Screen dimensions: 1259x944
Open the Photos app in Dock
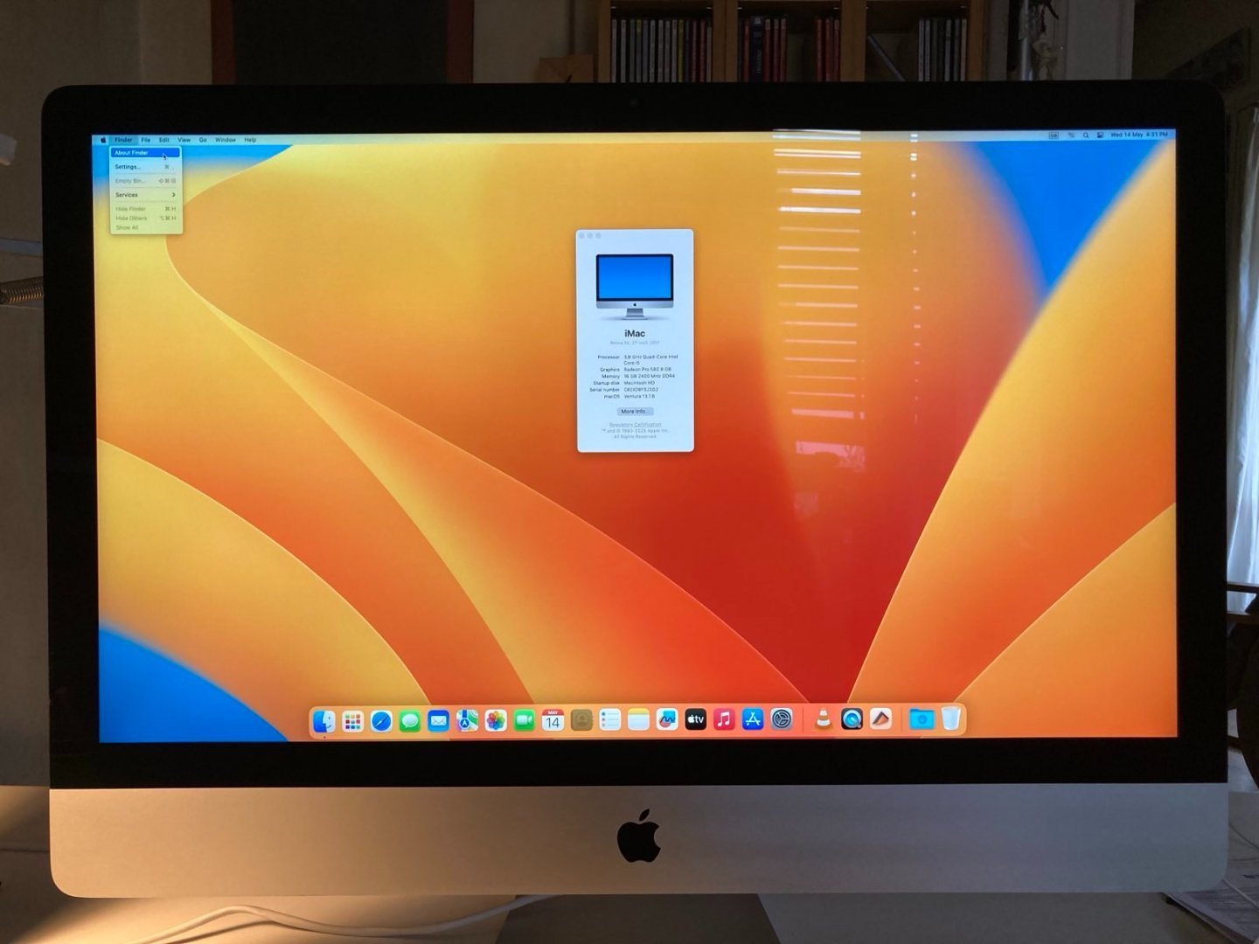tap(496, 720)
